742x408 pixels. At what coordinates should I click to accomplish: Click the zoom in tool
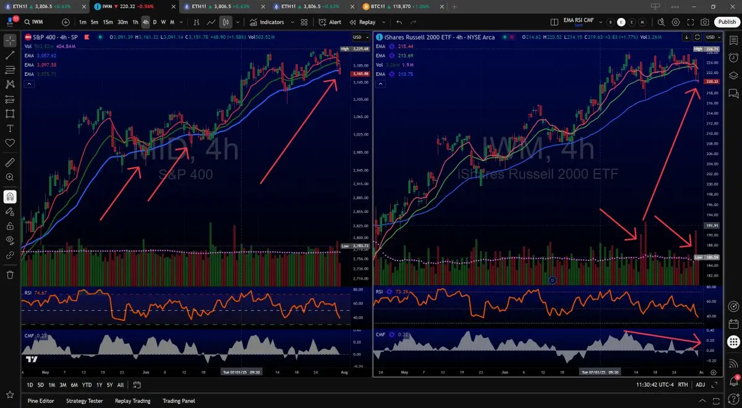[x=10, y=177]
